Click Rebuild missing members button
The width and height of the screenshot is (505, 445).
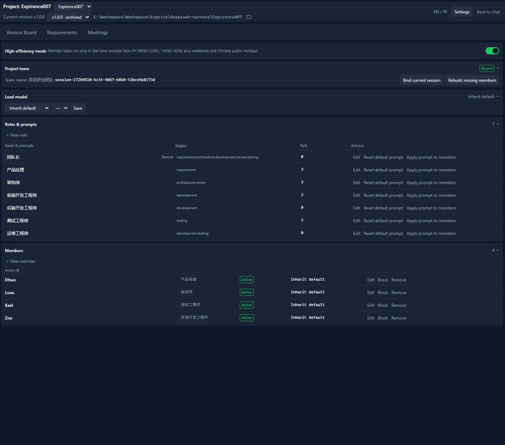472,80
